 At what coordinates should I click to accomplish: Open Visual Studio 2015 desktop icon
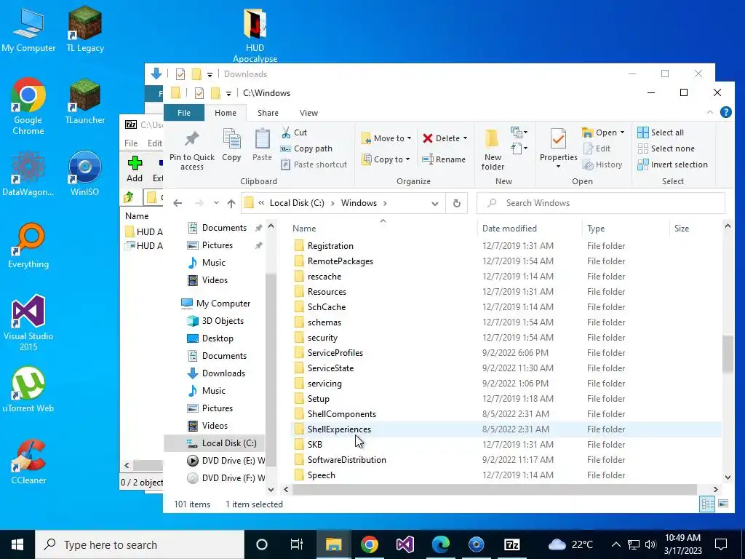click(28, 323)
